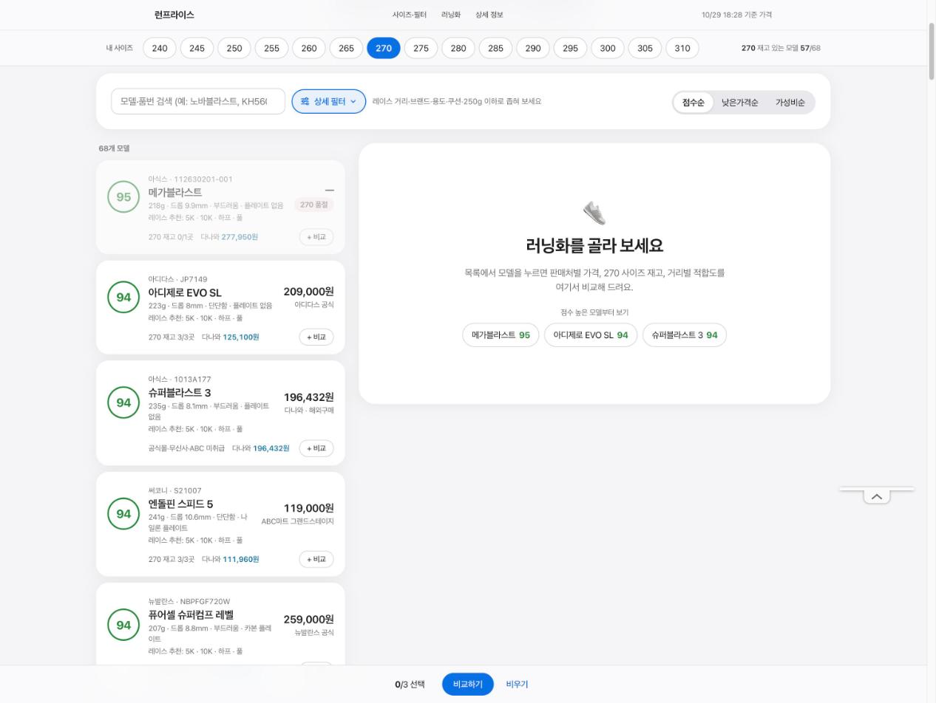This screenshot has width=936, height=703.
Task: Click the running shoe icon in the empty panel
Action: click(x=594, y=213)
